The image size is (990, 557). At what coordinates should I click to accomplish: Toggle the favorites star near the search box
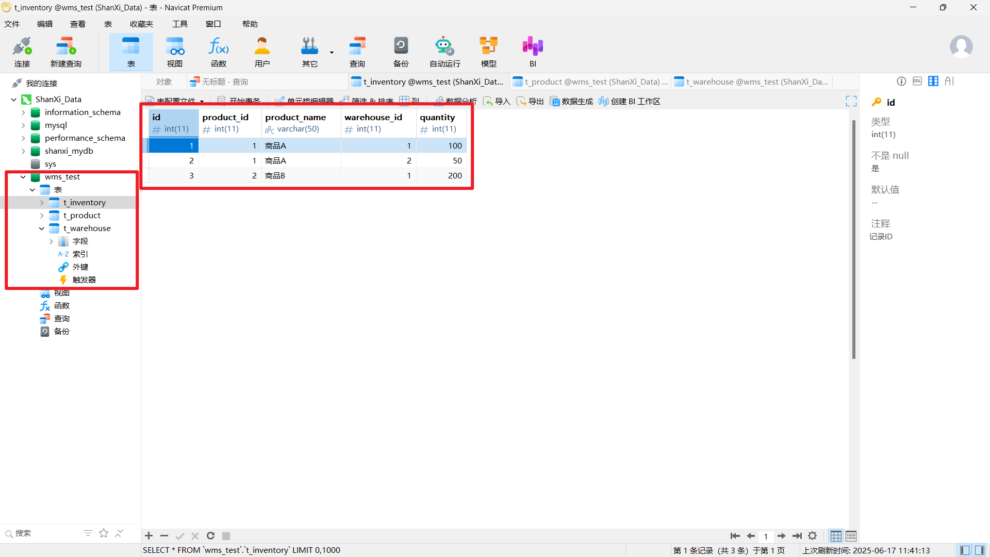tap(104, 533)
